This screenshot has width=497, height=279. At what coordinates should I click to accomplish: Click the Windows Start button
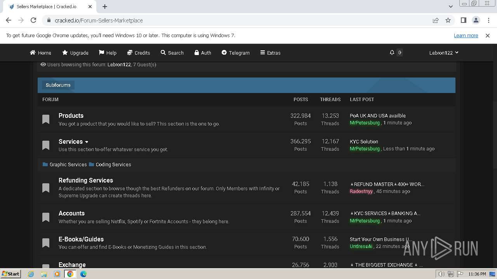click(10, 274)
